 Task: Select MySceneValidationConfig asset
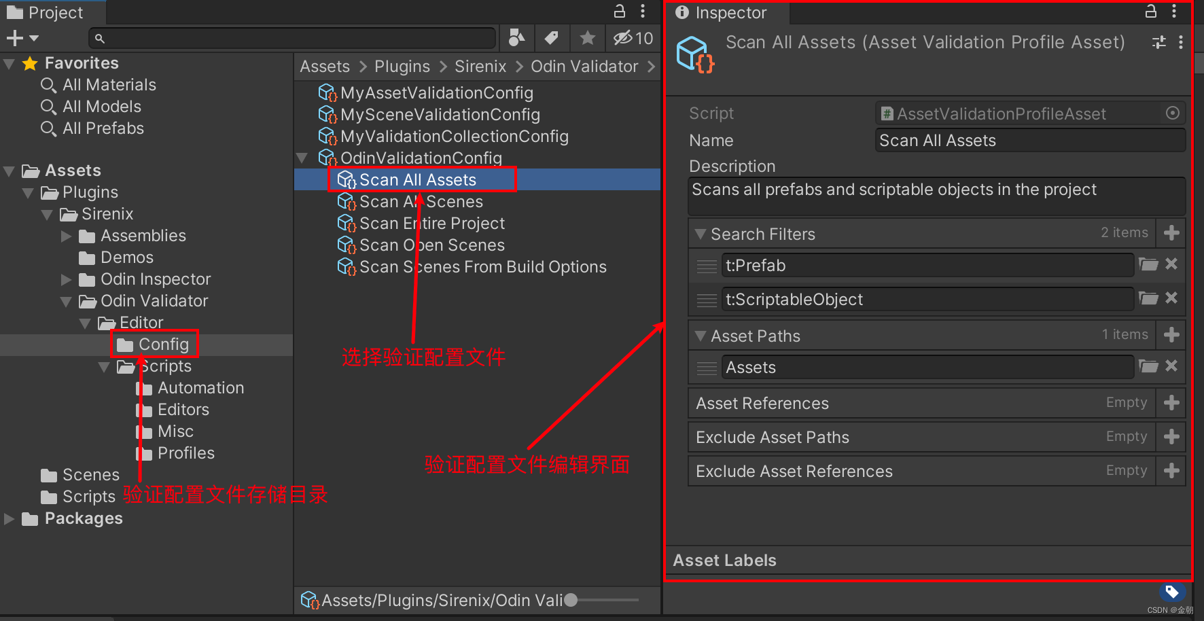[x=440, y=115]
